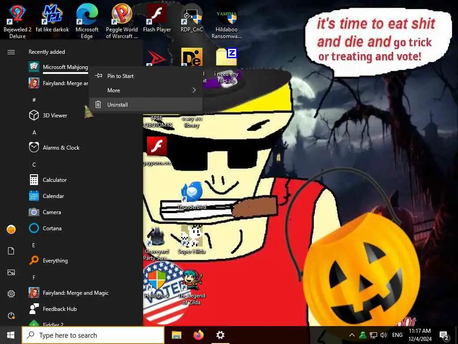Open Settings gear in Start sidebar

click(11, 294)
